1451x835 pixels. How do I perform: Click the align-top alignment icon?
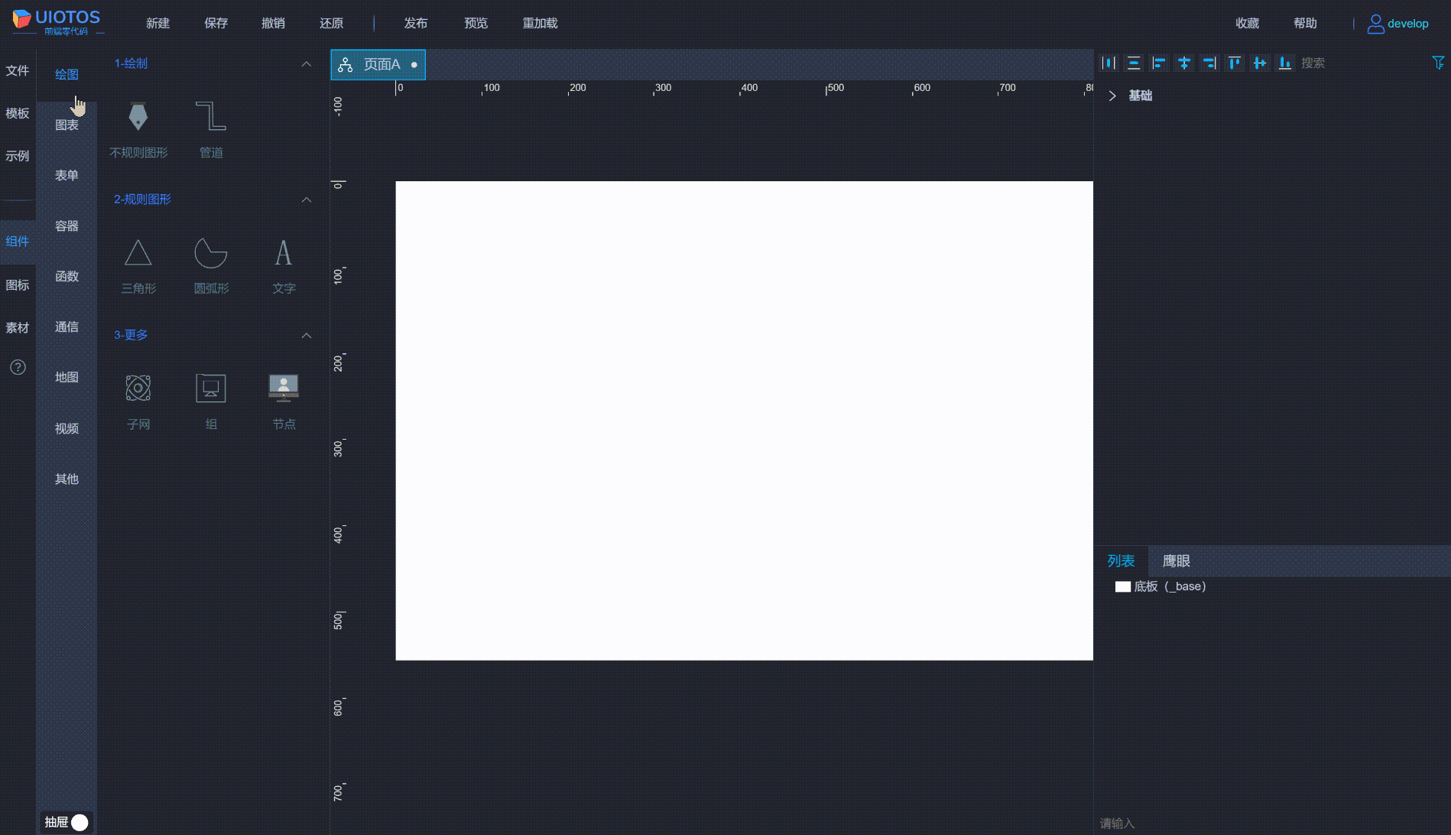(x=1234, y=63)
